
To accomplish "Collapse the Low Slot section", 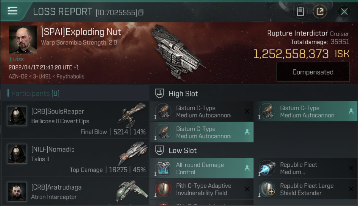I will 160,151.
